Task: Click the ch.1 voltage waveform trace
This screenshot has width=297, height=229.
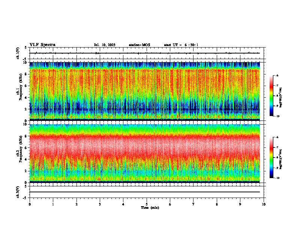Action: pos(144,53)
